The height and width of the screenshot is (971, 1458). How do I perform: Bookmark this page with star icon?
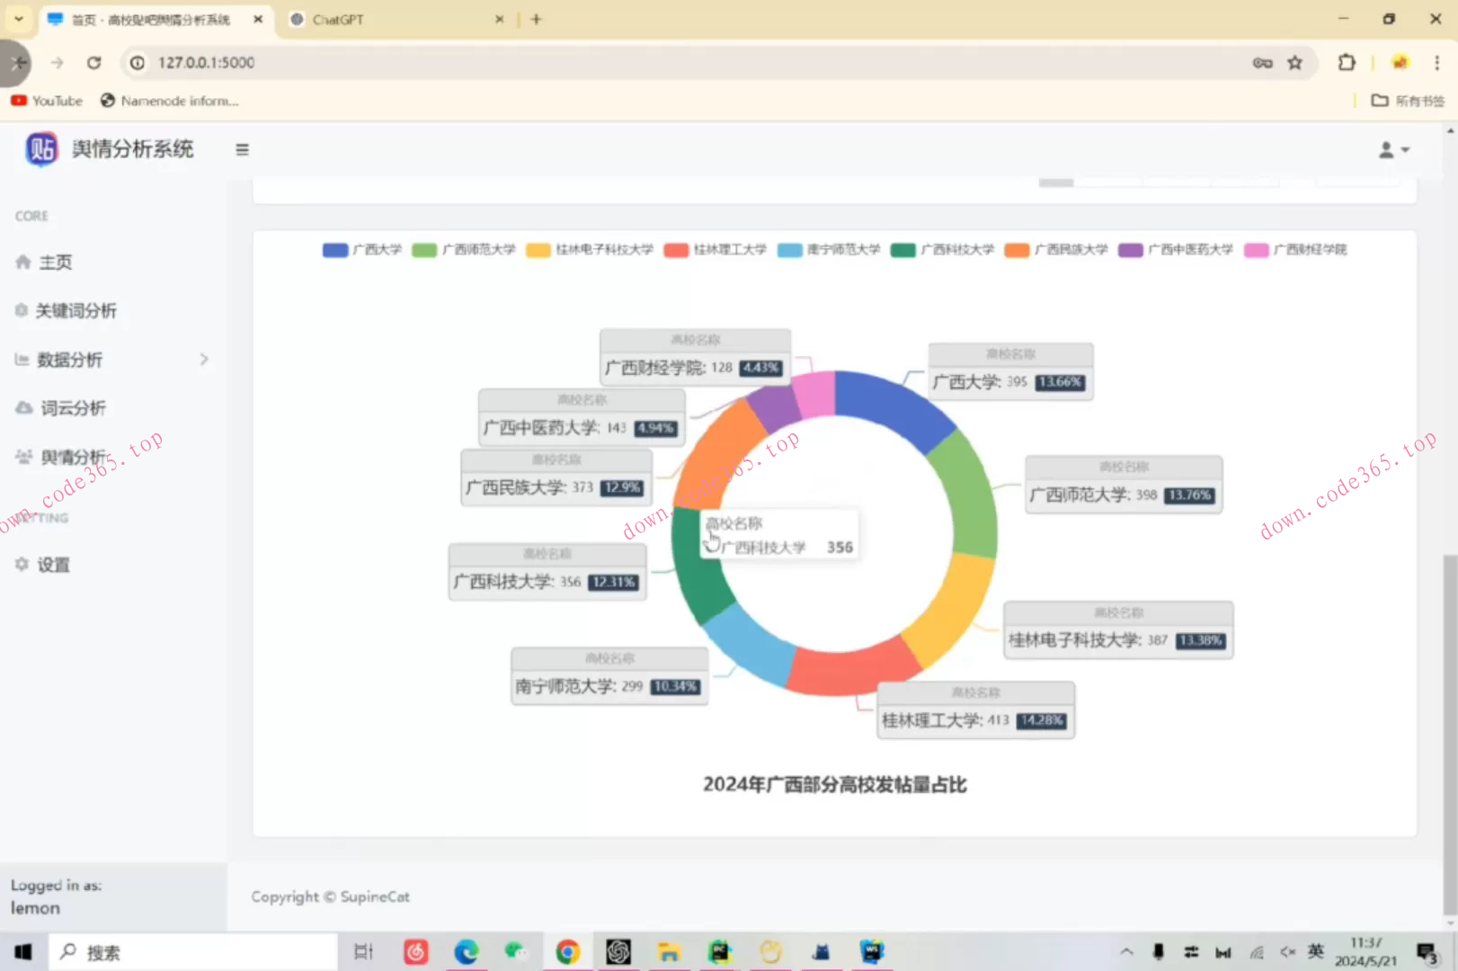[x=1294, y=63]
